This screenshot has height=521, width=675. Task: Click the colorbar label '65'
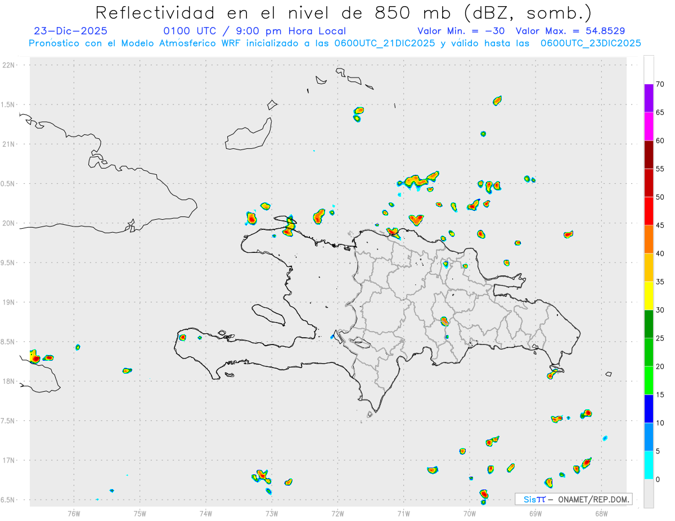coord(660,112)
